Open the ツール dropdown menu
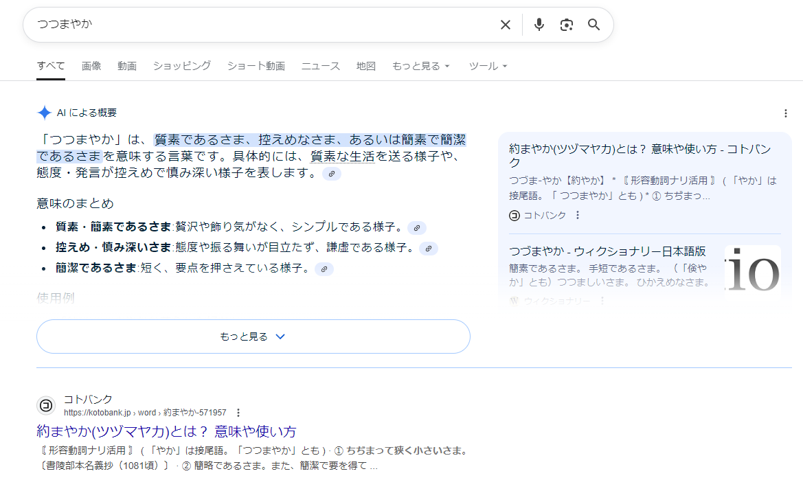The height and width of the screenshot is (491, 803). pyautogui.click(x=488, y=66)
